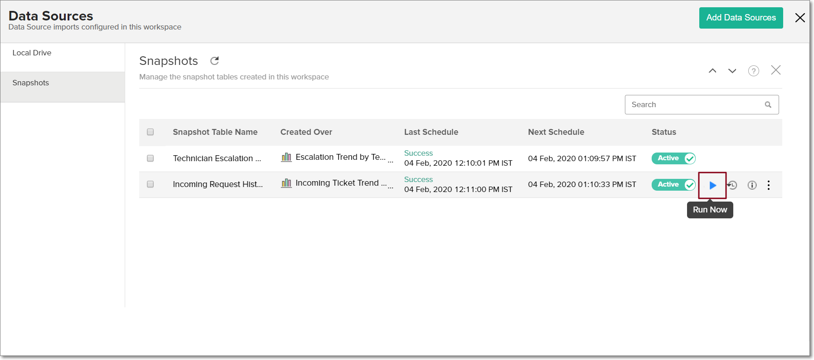Image resolution: width=814 pixels, height=360 pixels.
Task: Click the info icon for Incoming Request
Action: coord(752,185)
